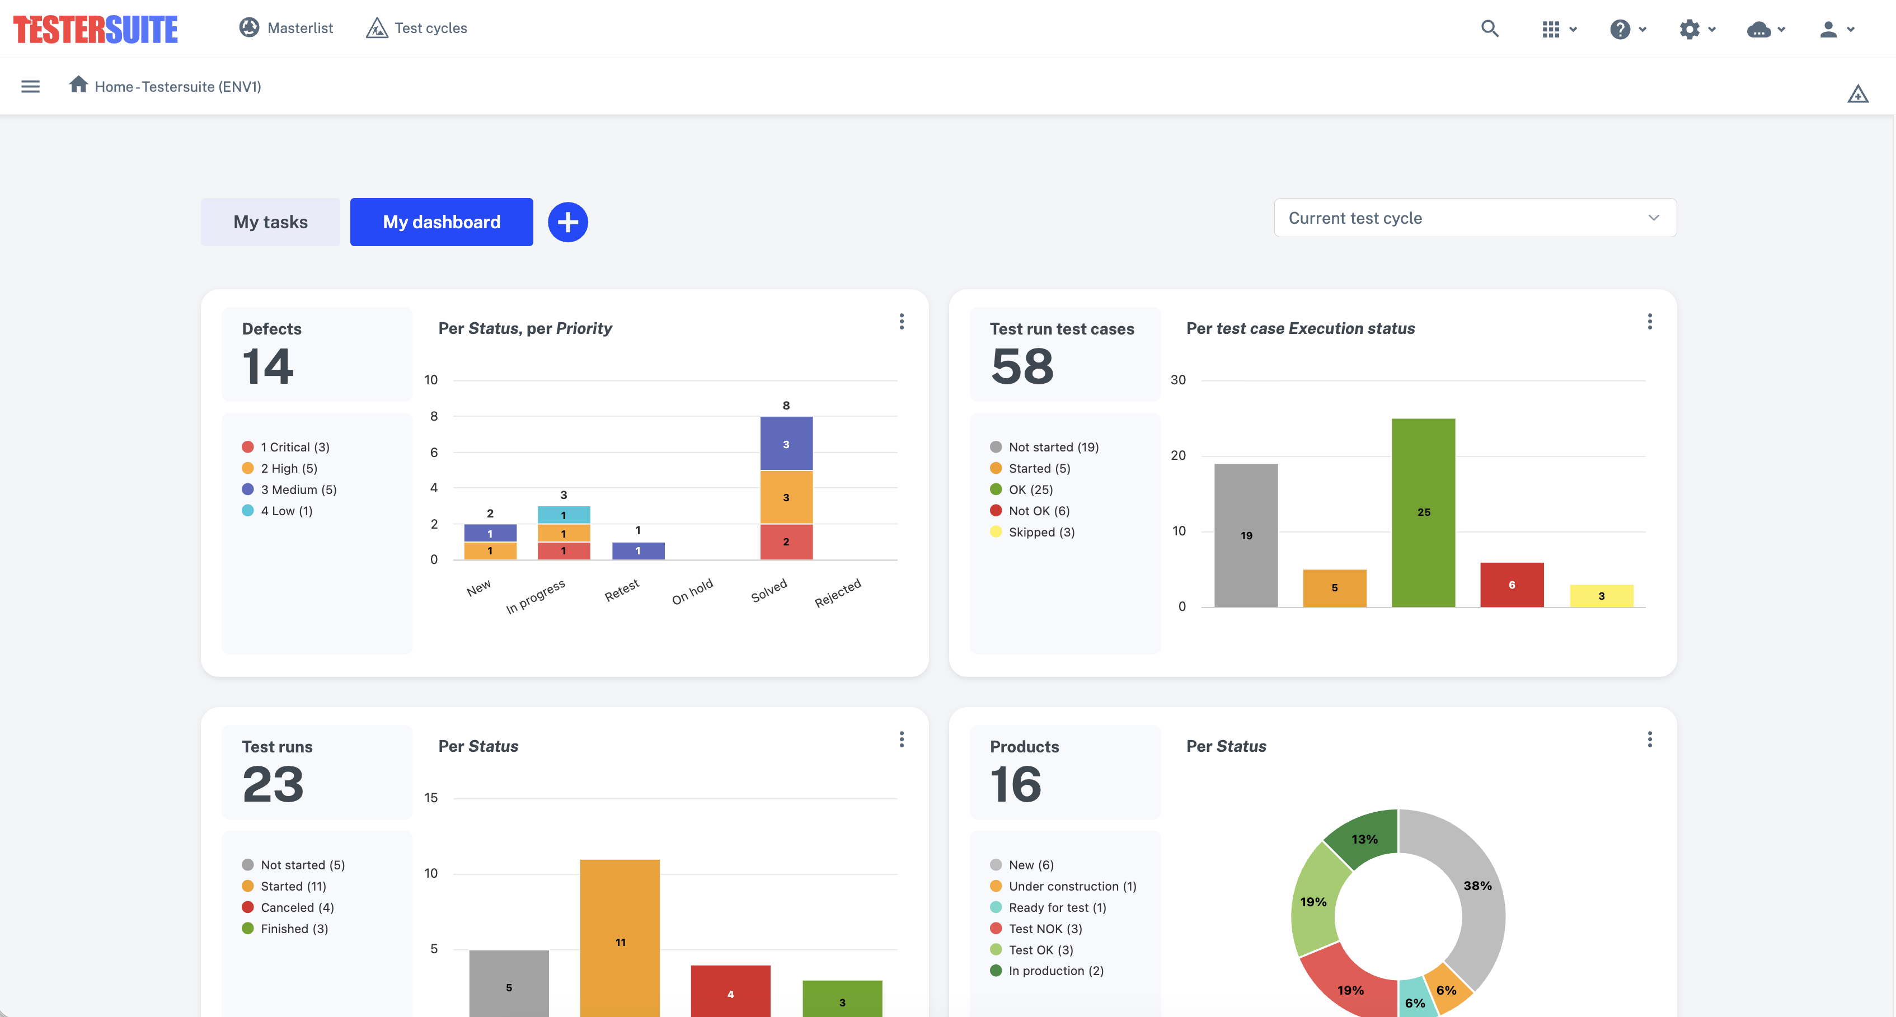The image size is (1896, 1017).
Task: Click the red Canceled test runs bar 4
Action: (x=731, y=991)
